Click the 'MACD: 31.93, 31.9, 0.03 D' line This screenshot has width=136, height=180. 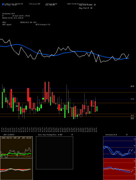[13, 18]
